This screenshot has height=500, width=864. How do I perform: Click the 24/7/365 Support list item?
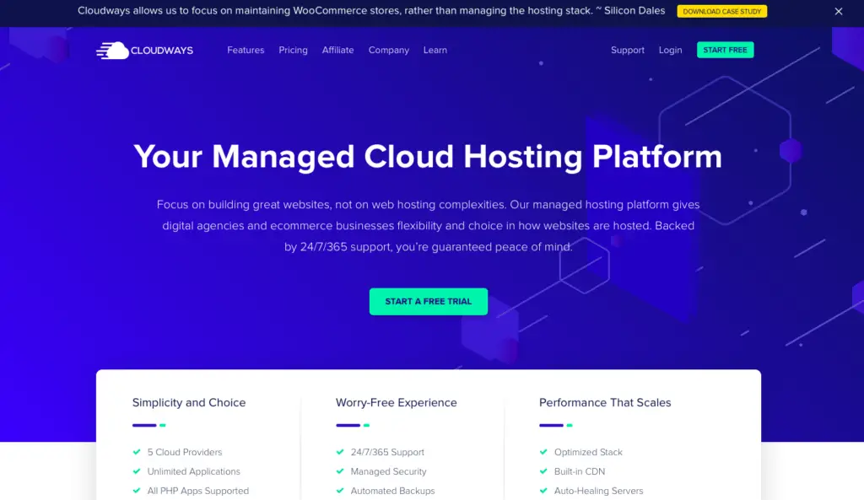(x=387, y=452)
